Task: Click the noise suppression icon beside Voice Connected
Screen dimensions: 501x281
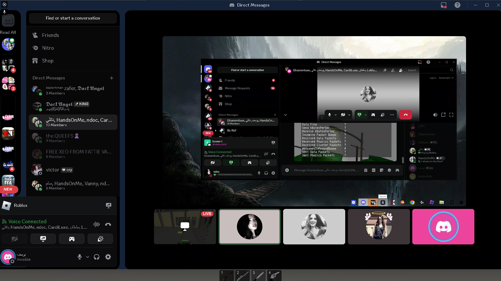Action: click(x=97, y=224)
